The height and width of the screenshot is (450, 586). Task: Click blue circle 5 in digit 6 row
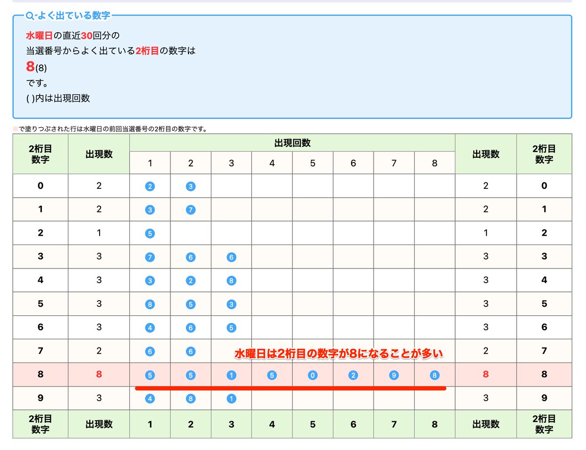tap(231, 328)
